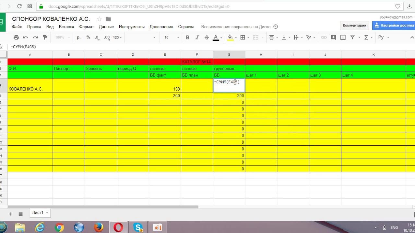This screenshot has height=233, width=415.
Task: Open the borders menu
Action: [x=244, y=38]
